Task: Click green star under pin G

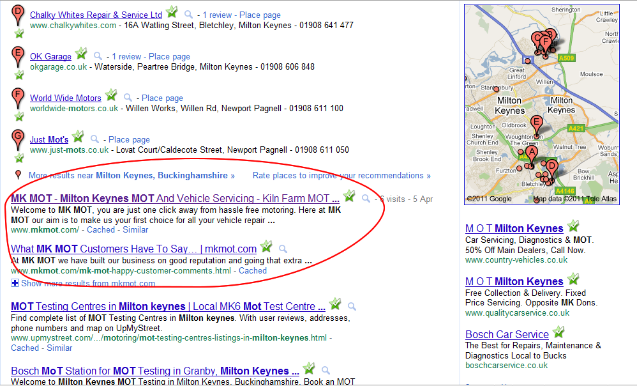Action: [19, 158]
